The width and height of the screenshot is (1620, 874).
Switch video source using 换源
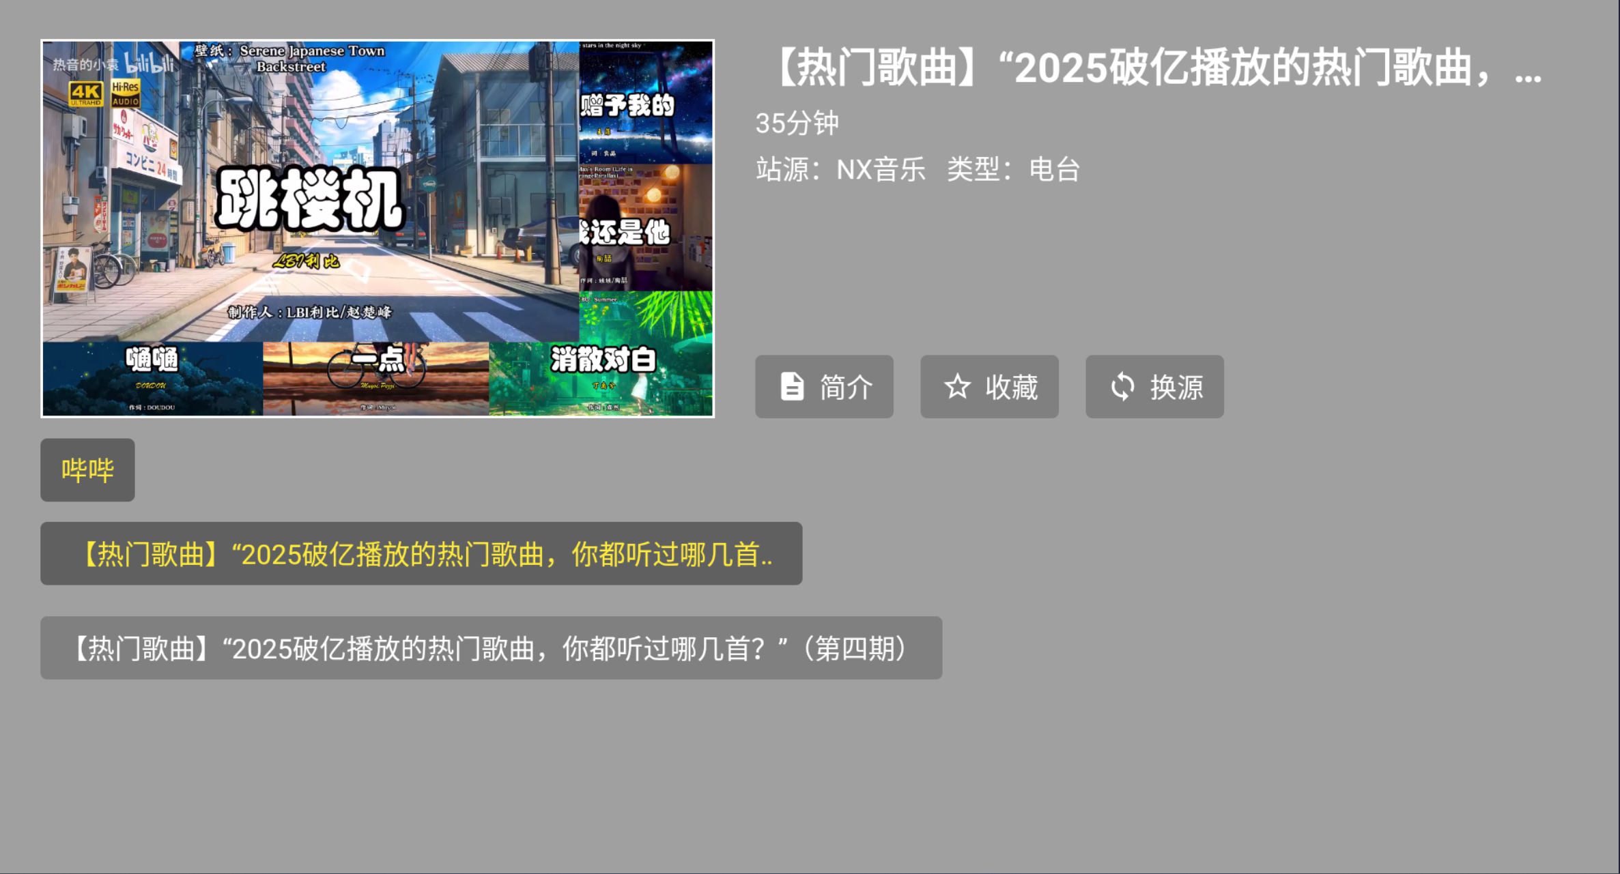tap(1154, 386)
